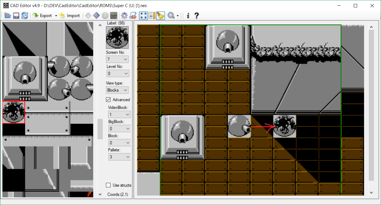Click the level view scroll up arrow
This screenshot has width=381, height=205.
click(x=371, y=27)
